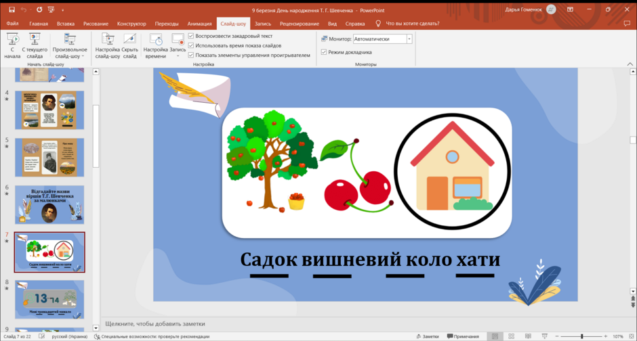The image size is (637, 341).
Task: Select the apple tree image on slide
Action: (x=272, y=162)
